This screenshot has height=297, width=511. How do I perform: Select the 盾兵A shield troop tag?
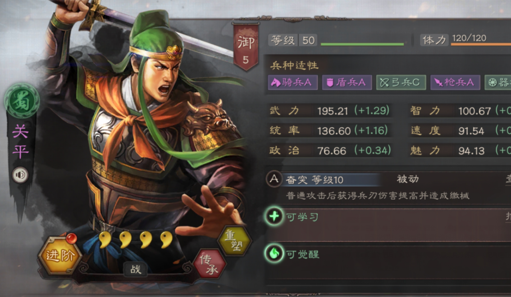tap(347, 83)
